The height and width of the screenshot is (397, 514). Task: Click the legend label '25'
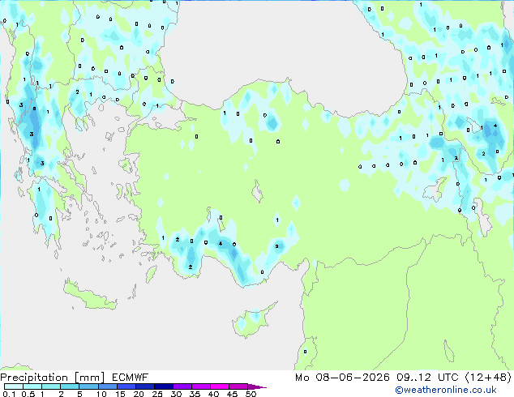tap(157, 394)
